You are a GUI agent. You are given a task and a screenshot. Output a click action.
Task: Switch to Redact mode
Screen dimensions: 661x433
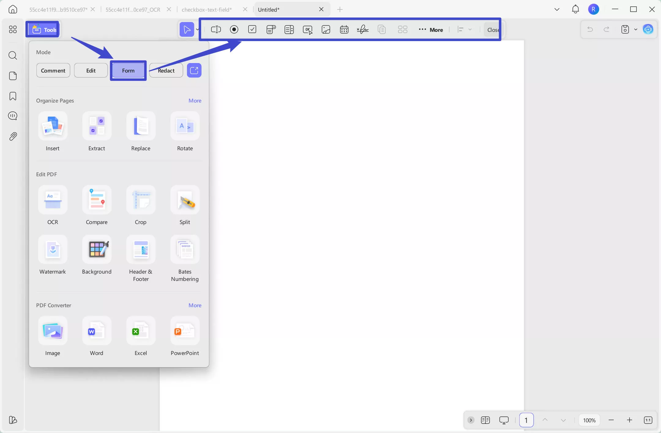coord(166,70)
